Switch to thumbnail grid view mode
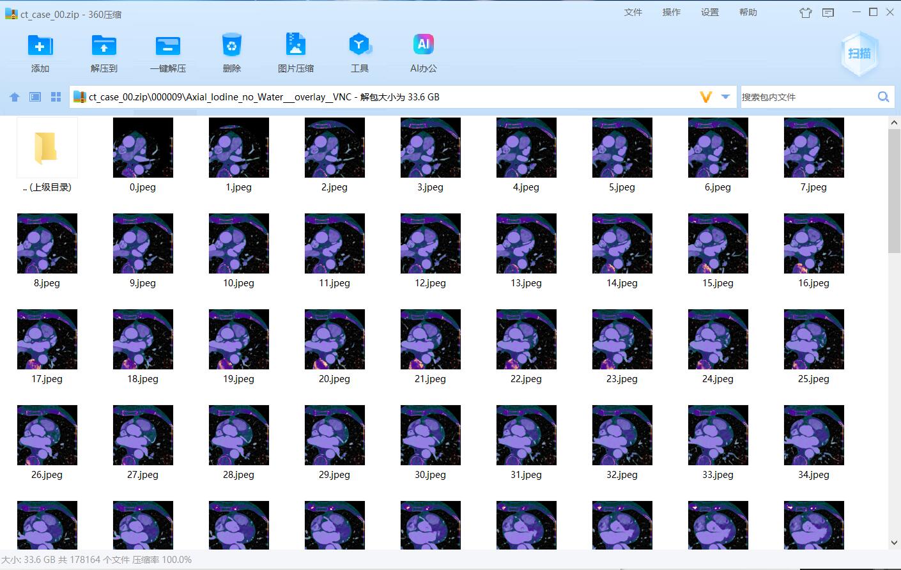The width and height of the screenshot is (901, 570). pos(56,97)
